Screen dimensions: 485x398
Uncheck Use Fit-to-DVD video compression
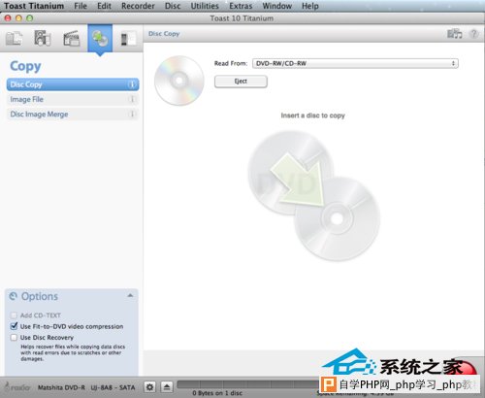point(14,326)
